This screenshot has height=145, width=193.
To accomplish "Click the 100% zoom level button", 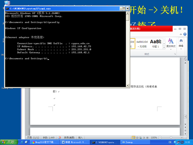I will [154, 137].
